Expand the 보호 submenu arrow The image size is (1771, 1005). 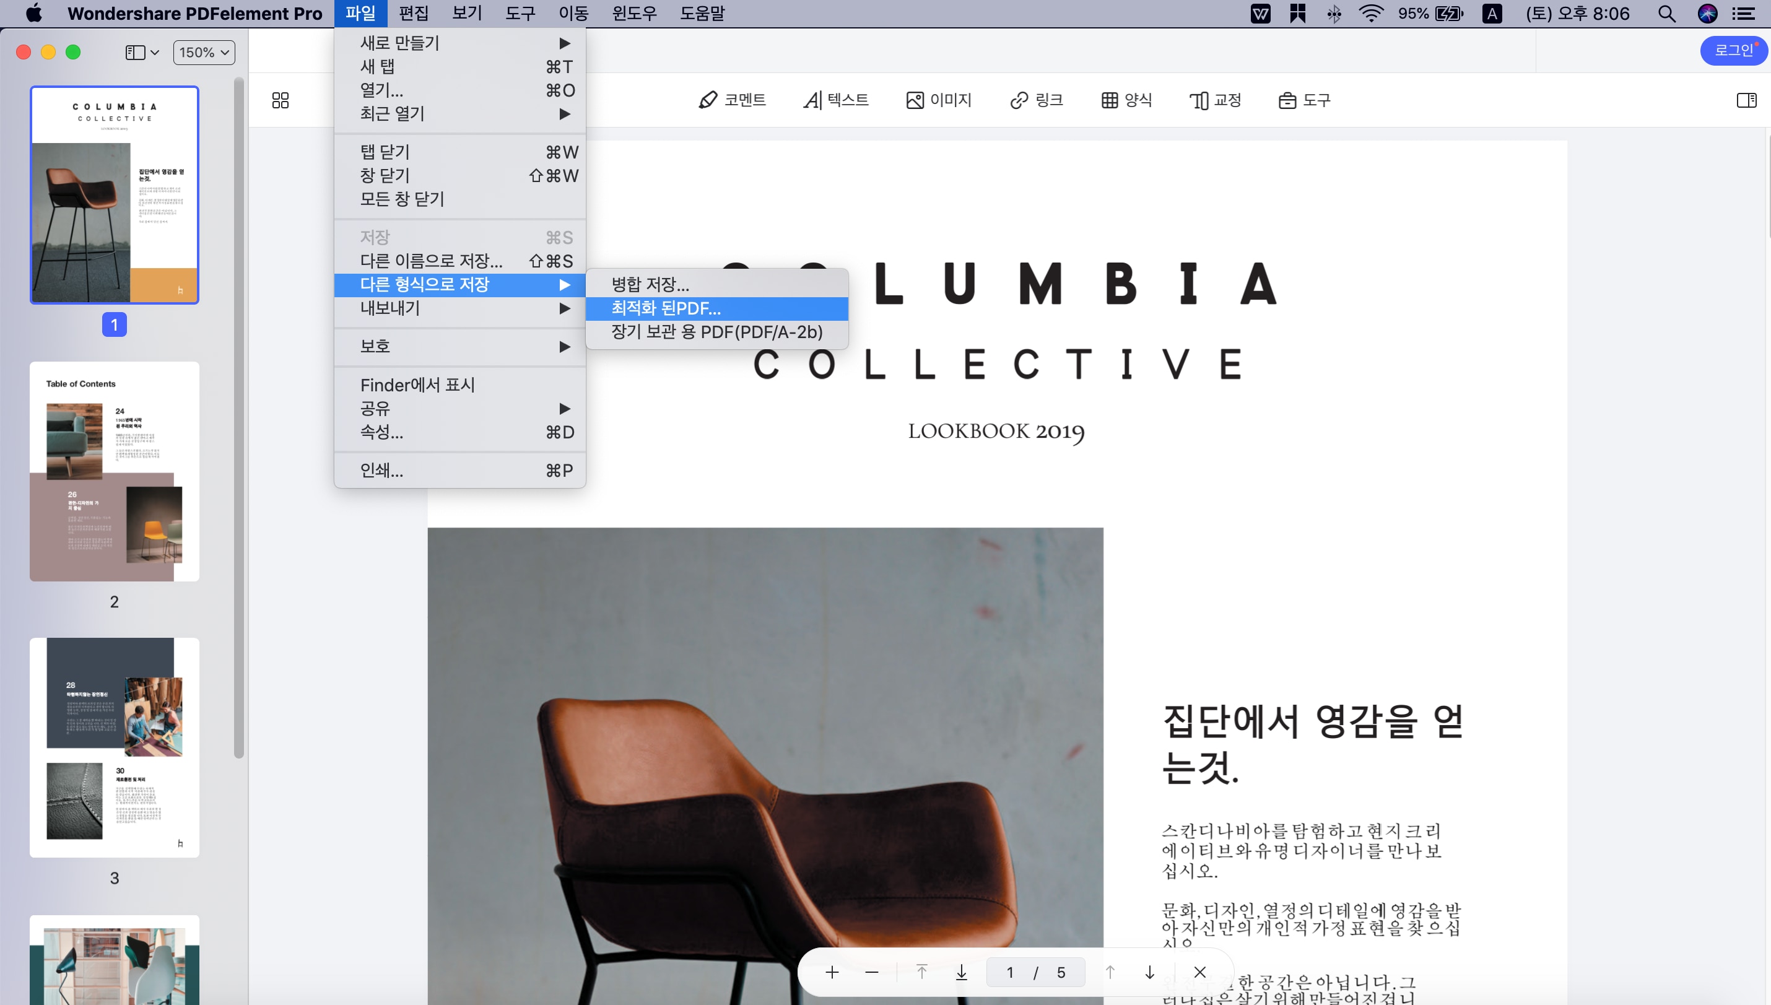[564, 346]
